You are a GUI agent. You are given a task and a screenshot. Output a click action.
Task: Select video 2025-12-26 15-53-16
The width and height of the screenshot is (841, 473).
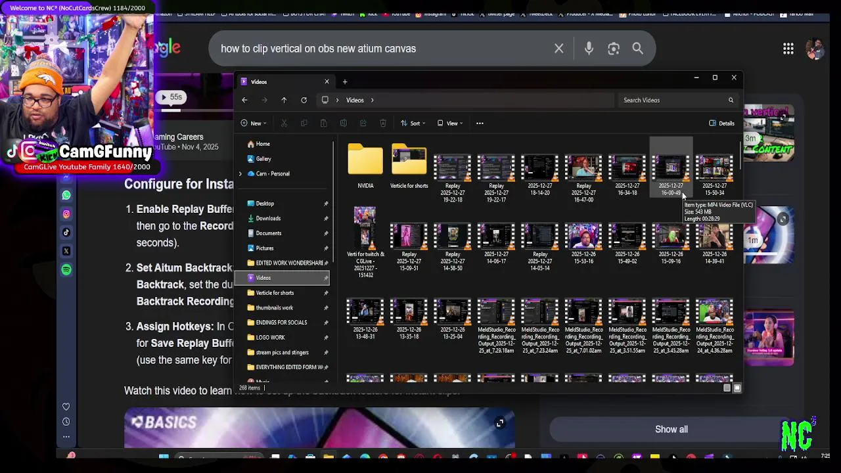(x=583, y=244)
